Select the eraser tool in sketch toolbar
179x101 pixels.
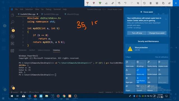pos(106,3)
